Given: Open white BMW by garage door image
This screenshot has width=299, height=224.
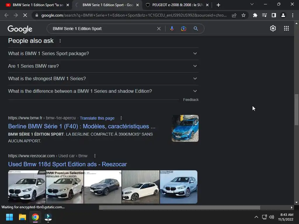Looking at the screenshot, I should 141,187.
